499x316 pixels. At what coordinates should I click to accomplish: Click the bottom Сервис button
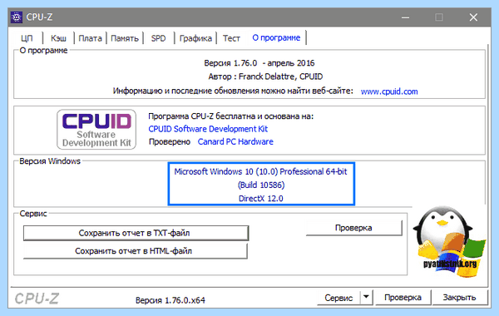coord(338,298)
